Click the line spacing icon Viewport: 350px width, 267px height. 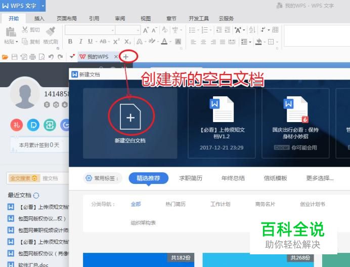tap(244, 42)
